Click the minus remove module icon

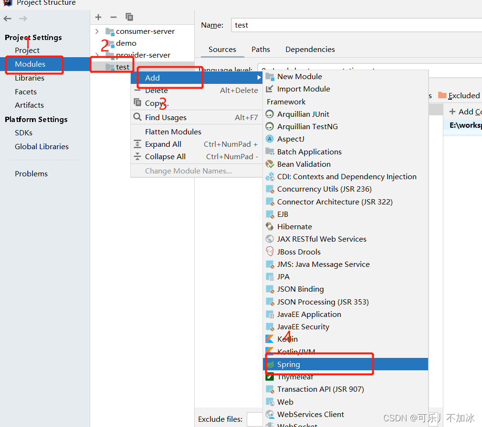[x=114, y=17]
